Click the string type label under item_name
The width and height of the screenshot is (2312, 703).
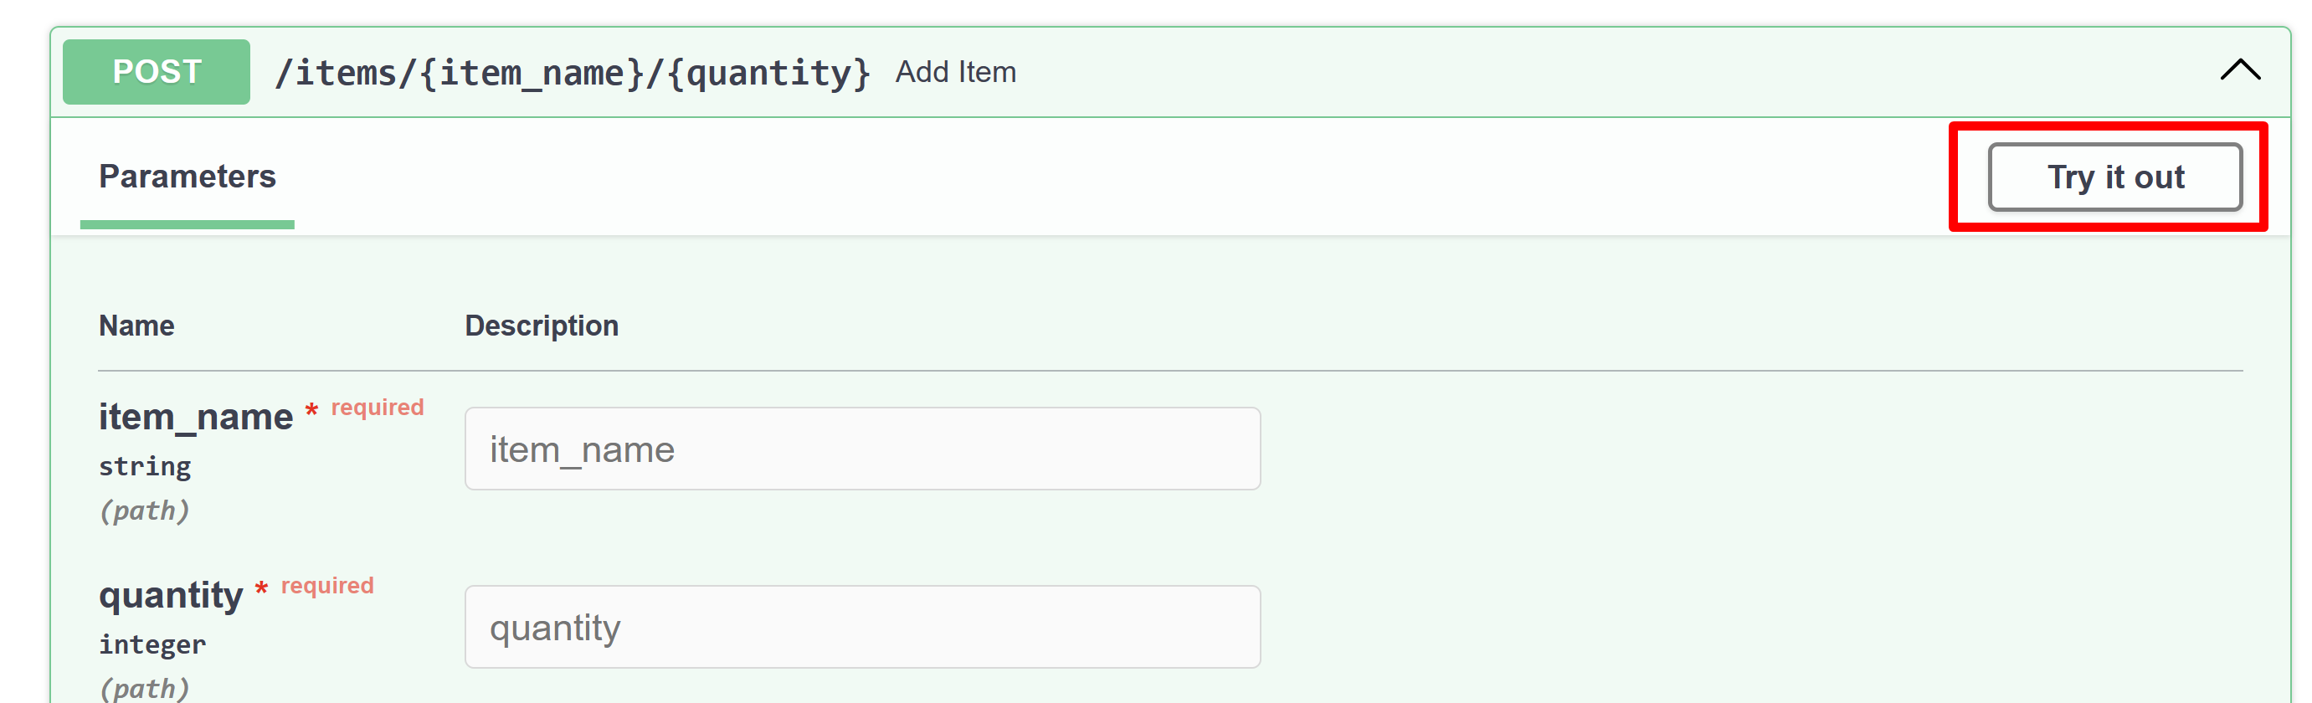coord(146,465)
